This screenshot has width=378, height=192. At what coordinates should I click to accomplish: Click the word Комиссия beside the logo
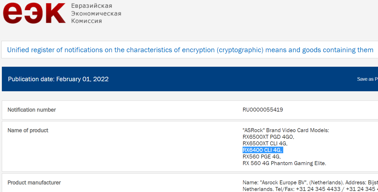pyautogui.click(x=86, y=21)
